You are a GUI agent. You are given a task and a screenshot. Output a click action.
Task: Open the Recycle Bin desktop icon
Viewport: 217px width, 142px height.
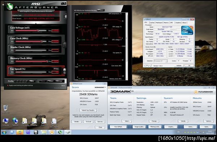point(5,109)
